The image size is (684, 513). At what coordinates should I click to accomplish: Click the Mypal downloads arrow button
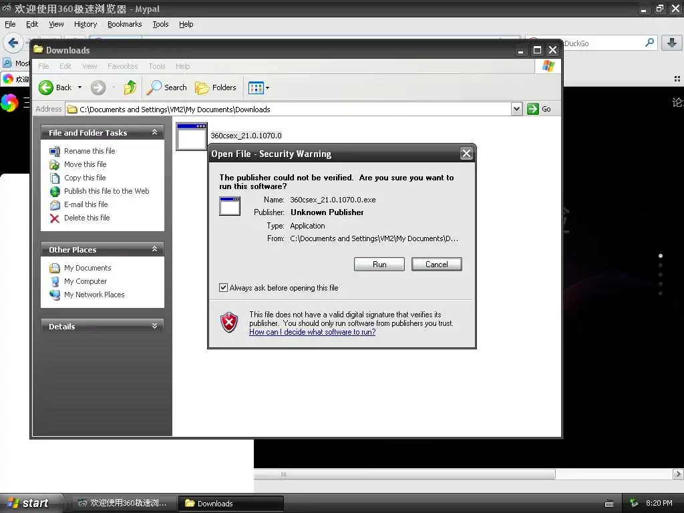point(672,43)
